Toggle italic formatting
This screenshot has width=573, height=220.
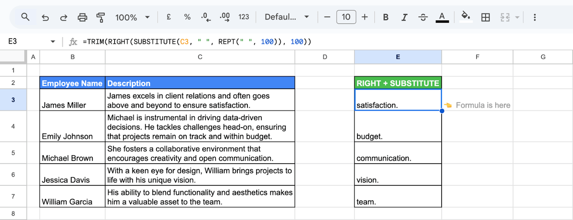(x=404, y=17)
